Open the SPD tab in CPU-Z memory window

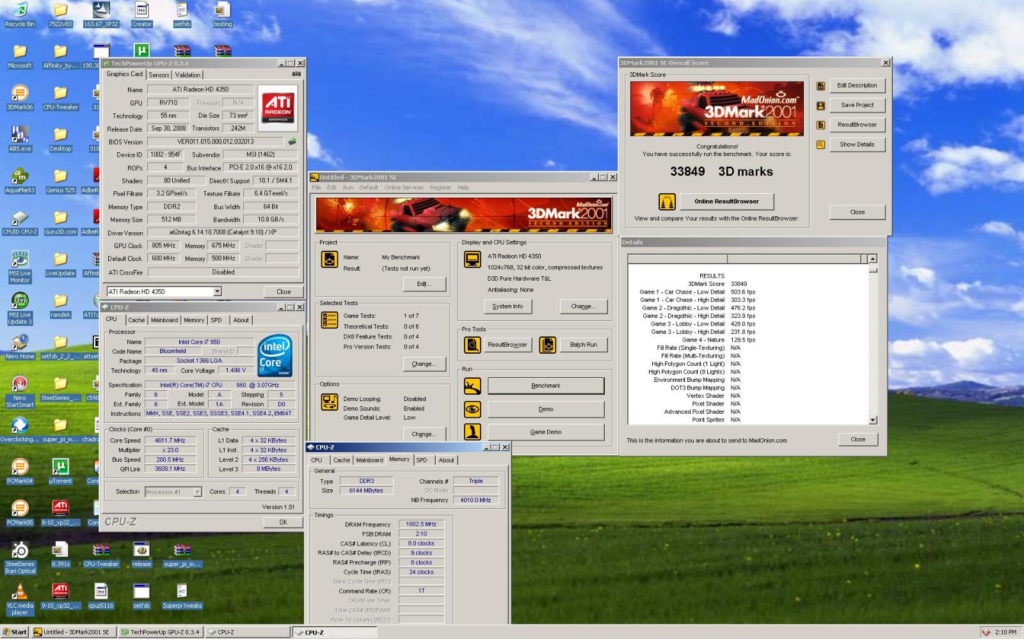[422, 460]
